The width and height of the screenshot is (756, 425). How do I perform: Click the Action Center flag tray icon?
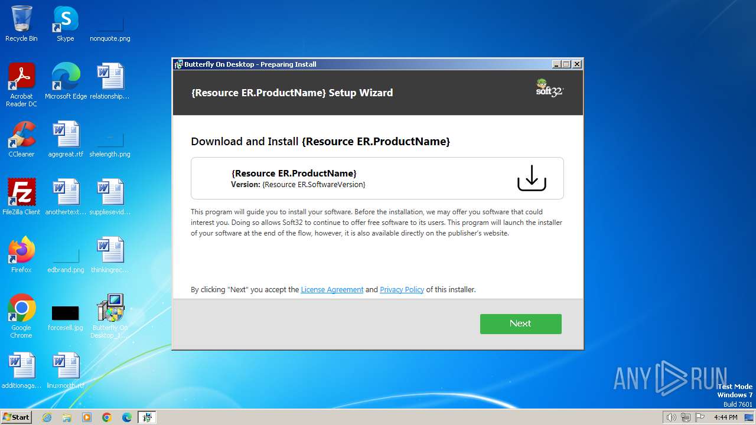(700, 417)
